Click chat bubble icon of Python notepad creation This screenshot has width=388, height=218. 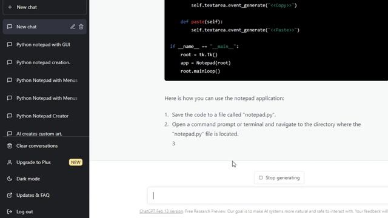coord(10,62)
